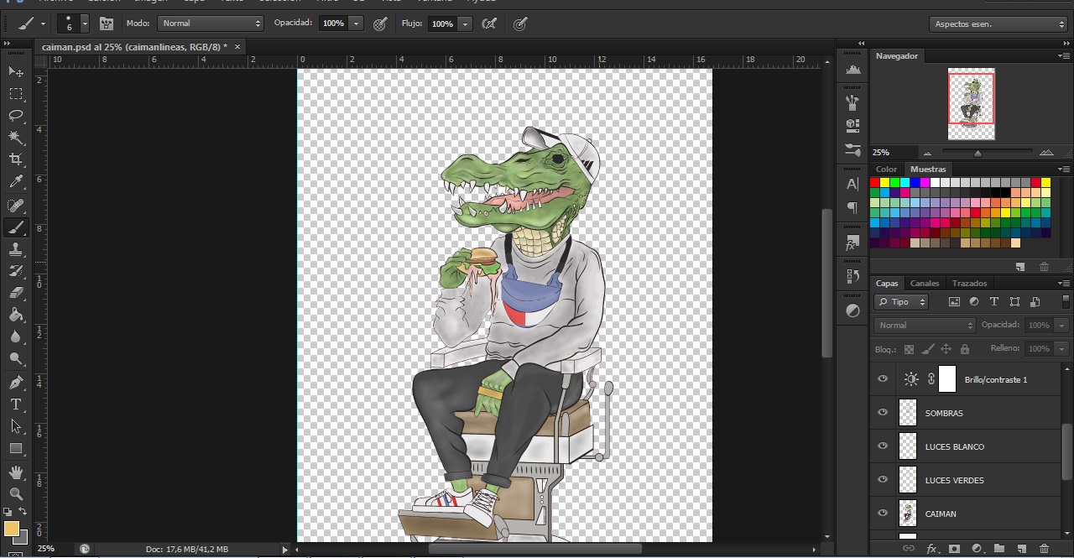Viewport: 1074px width, 558px height.
Task: Select the Move tool
Action: point(15,72)
